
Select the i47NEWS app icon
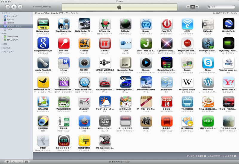[84, 43]
